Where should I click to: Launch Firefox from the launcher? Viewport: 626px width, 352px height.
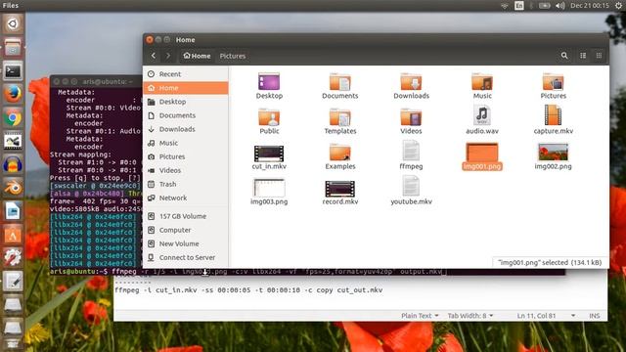click(13, 95)
